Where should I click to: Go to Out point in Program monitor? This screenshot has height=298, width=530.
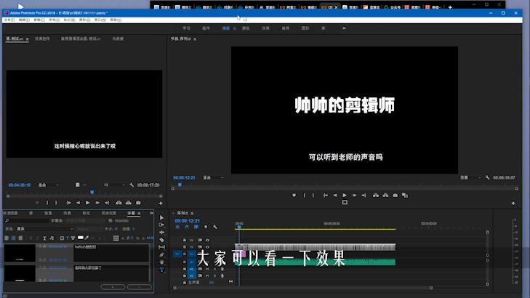[x=364, y=196]
